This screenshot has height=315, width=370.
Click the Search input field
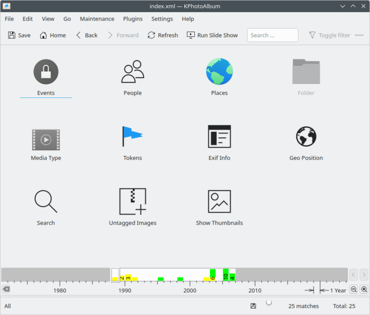[x=273, y=35]
